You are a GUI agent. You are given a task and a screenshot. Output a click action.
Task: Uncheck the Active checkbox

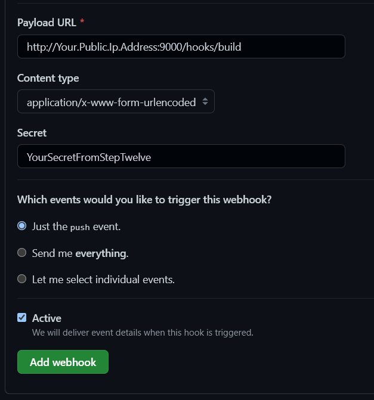pyautogui.click(x=22, y=318)
